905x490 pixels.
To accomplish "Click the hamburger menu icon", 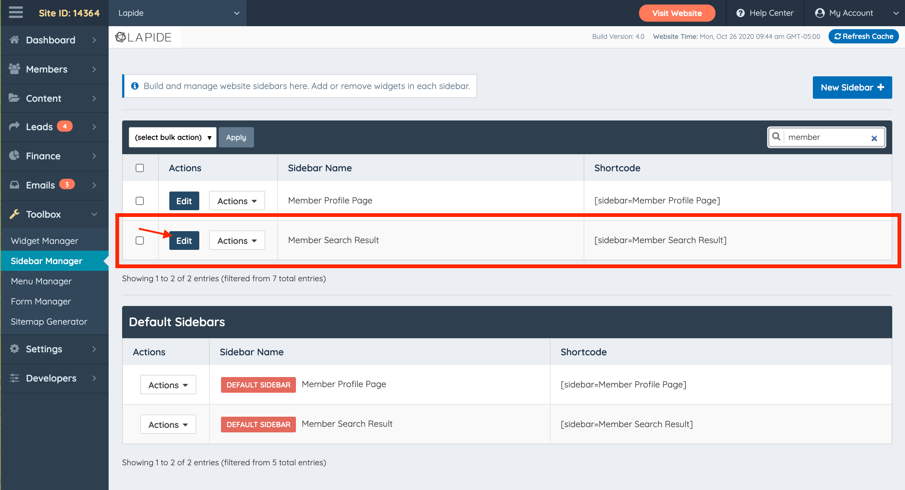I will [x=16, y=13].
